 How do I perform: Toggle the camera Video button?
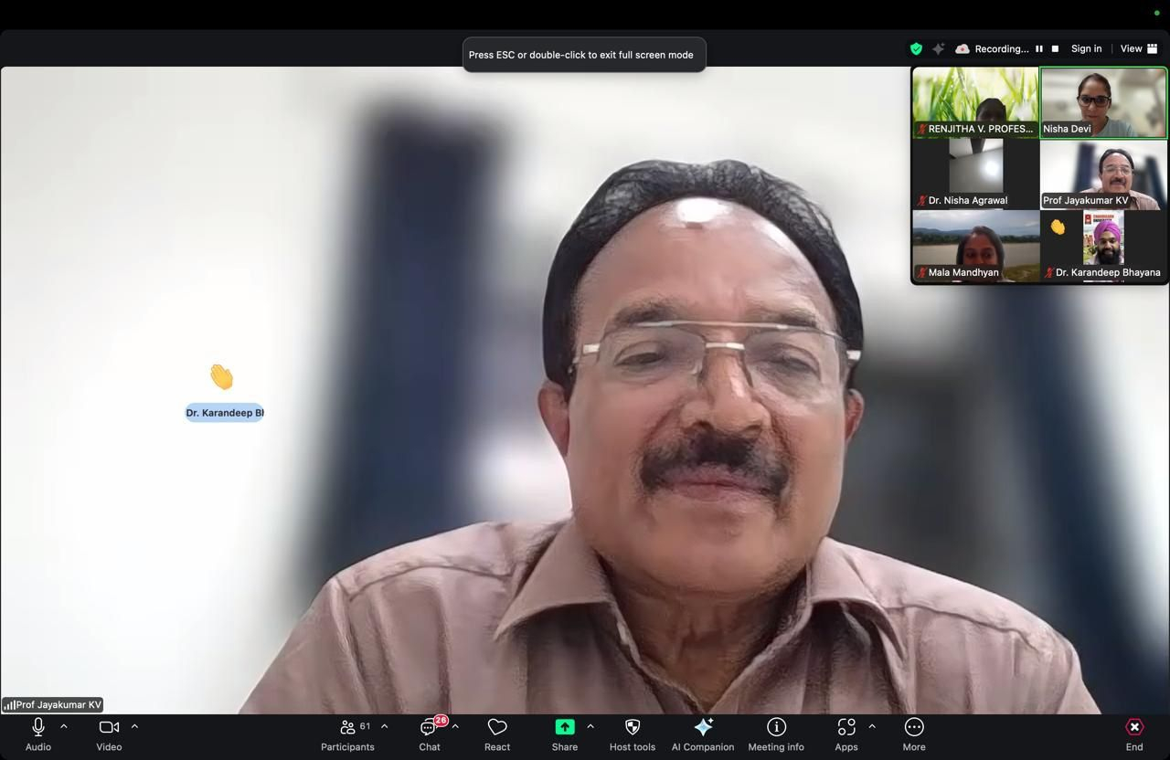coord(109,734)
